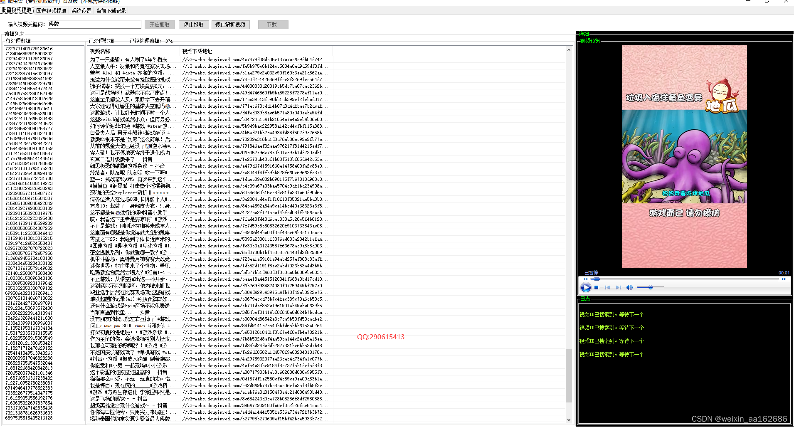Focus the video keyword input field

[x=94, y=24]
